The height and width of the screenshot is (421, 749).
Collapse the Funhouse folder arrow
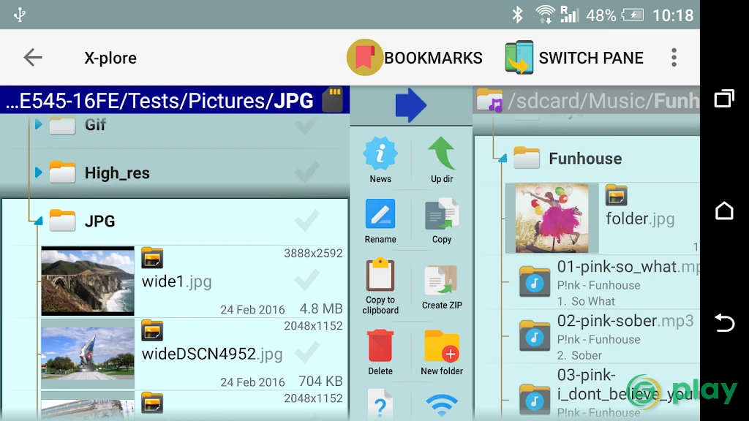502,158
